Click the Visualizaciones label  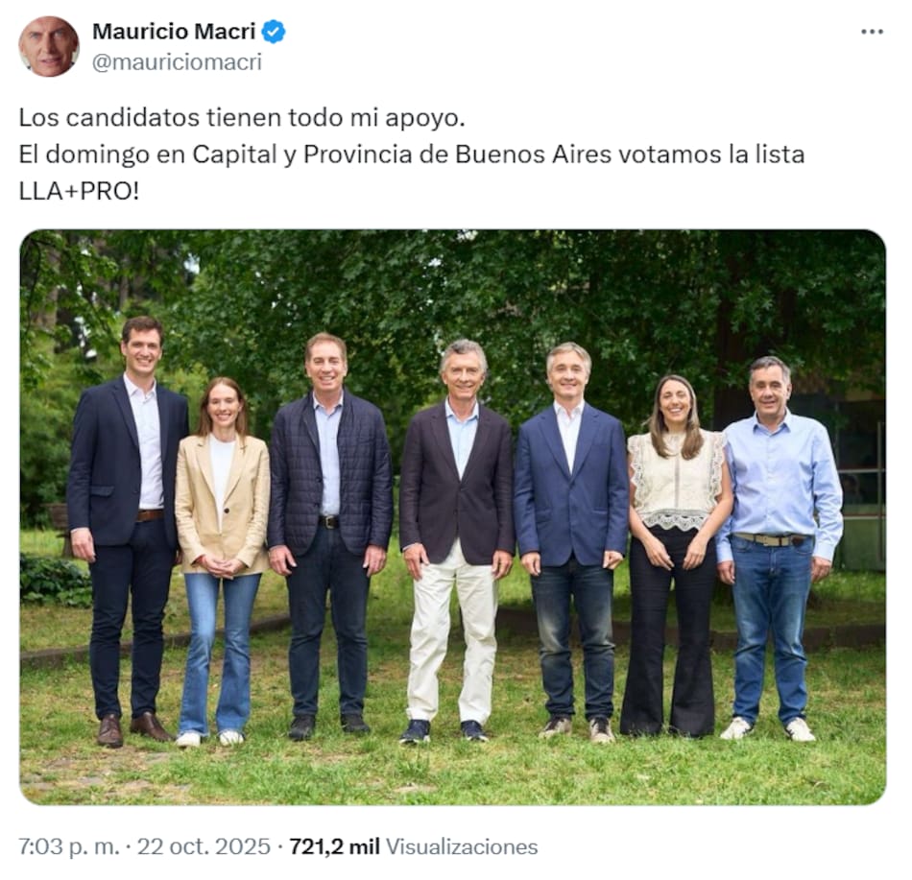pos(462,846)
